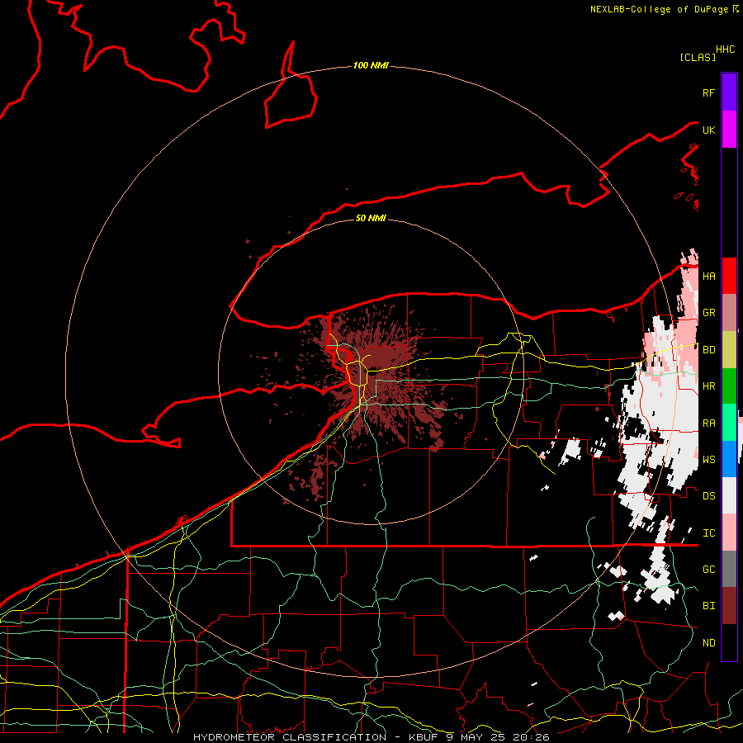
Task: Click the purple RF legend swatch
Action: [729, 92]
